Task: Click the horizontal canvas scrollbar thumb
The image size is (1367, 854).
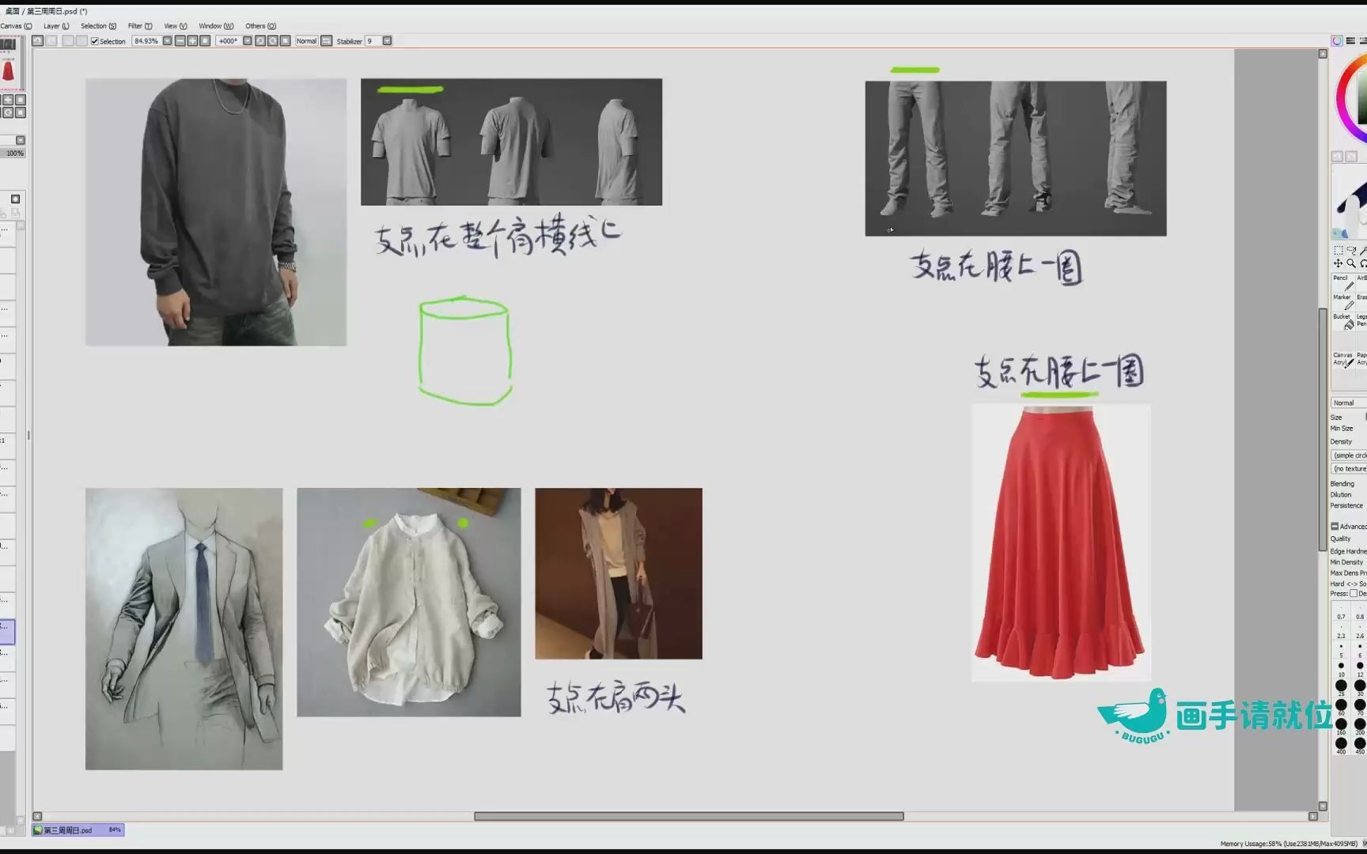Action: tap(689, 816)
